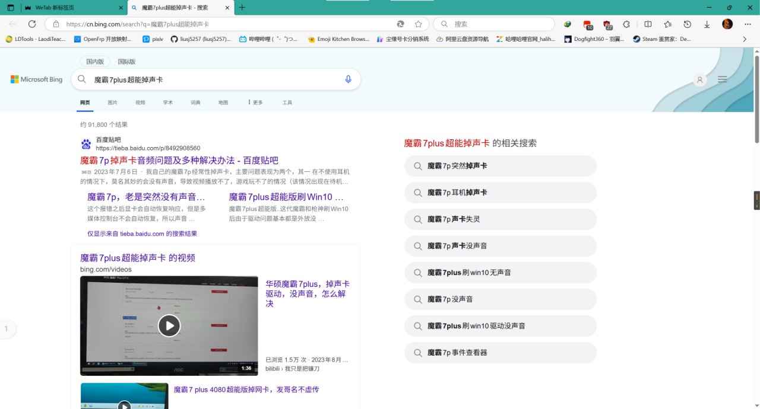This screenshot has height=409, width=760.
Task: Open the IDM globe extension icon
Action: [x=568, y=24]
